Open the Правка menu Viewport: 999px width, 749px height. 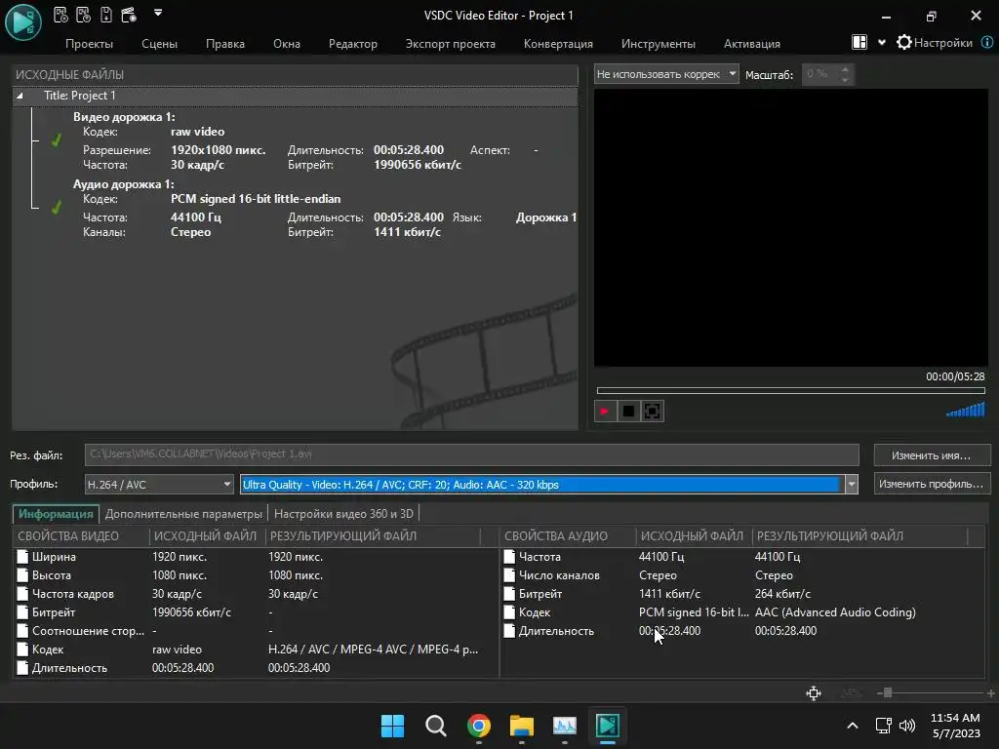(225, 43)
